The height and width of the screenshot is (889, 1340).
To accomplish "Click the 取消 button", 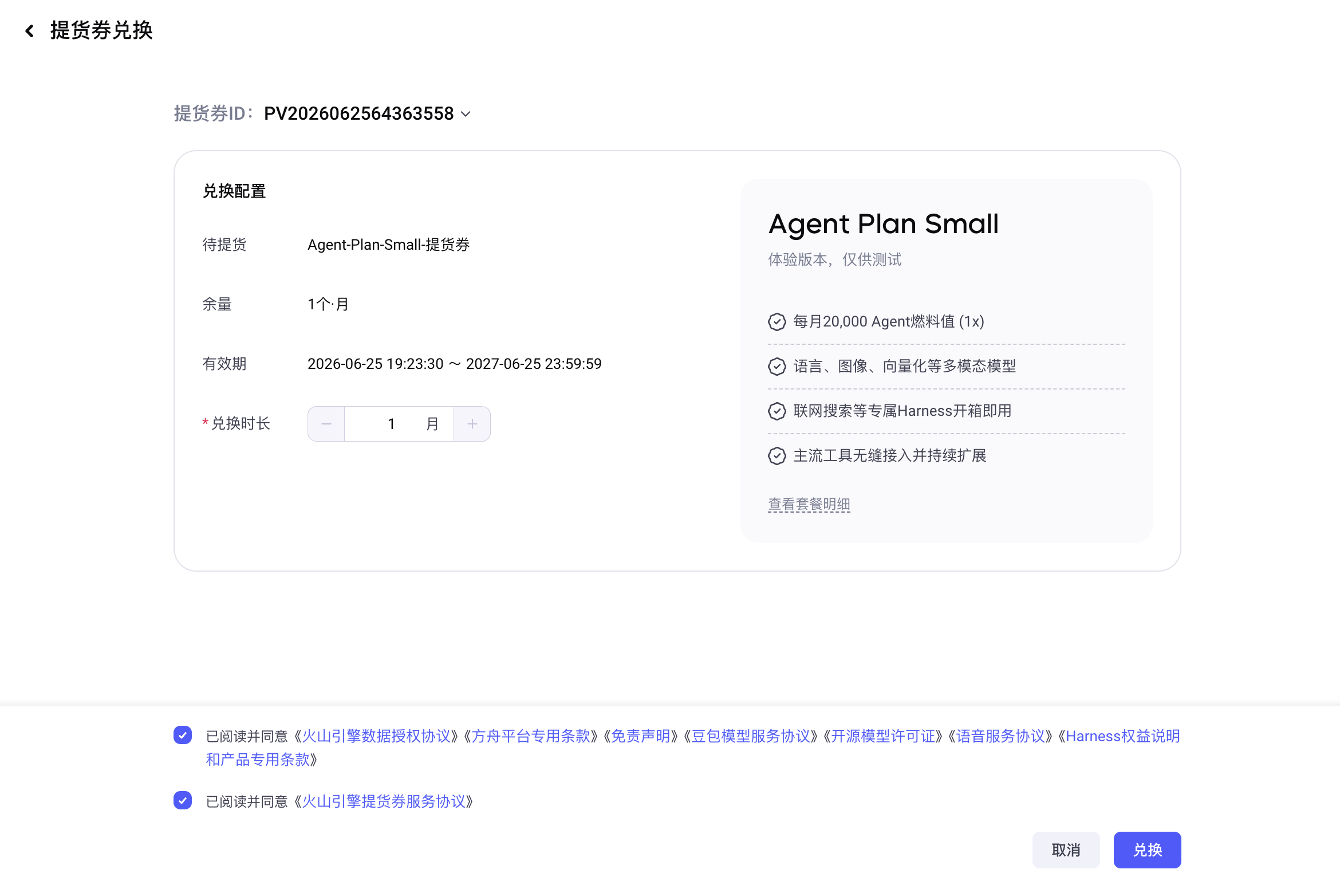I will [x=1066, y=850].
